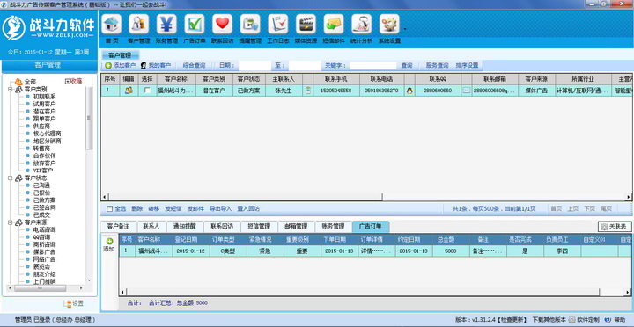Open the 广告订单 checkmark icon

(195, 25)
